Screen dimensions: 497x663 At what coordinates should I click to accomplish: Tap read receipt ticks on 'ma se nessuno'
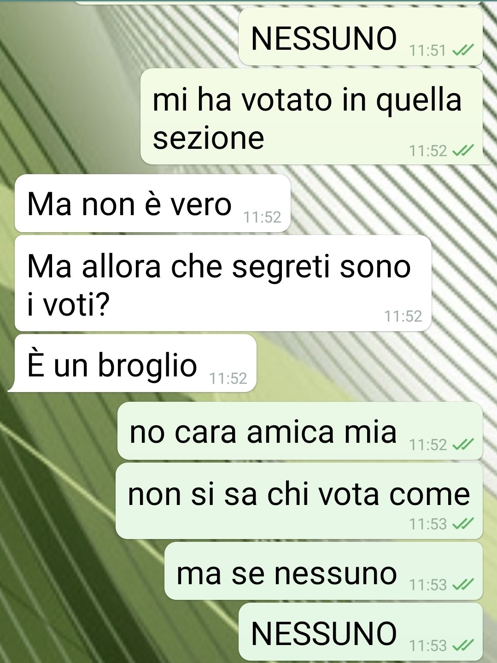point(462,585)
